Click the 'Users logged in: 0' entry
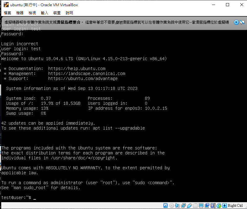This screenshot has width=247, height=209. pos(118,103)
